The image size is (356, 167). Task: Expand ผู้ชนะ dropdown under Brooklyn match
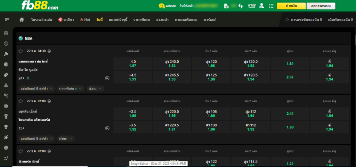[66, 139]
